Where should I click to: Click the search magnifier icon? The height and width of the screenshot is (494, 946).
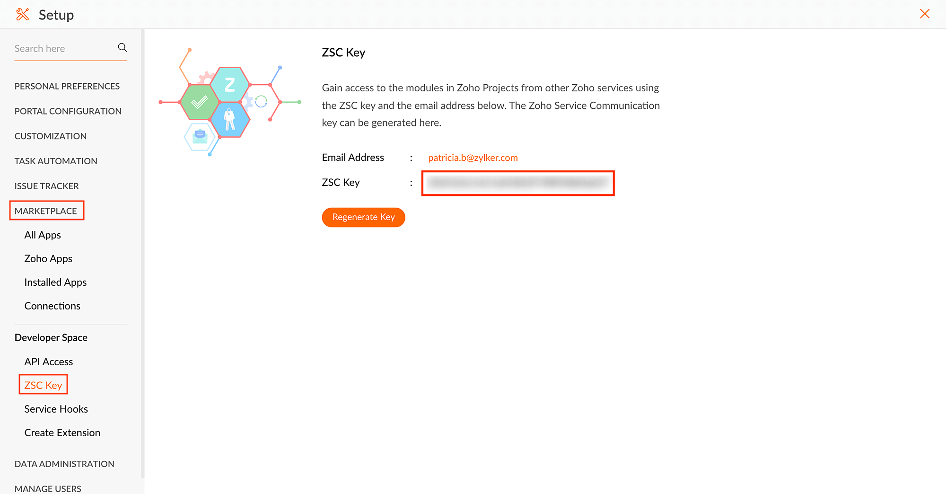[x=122, y=47]
